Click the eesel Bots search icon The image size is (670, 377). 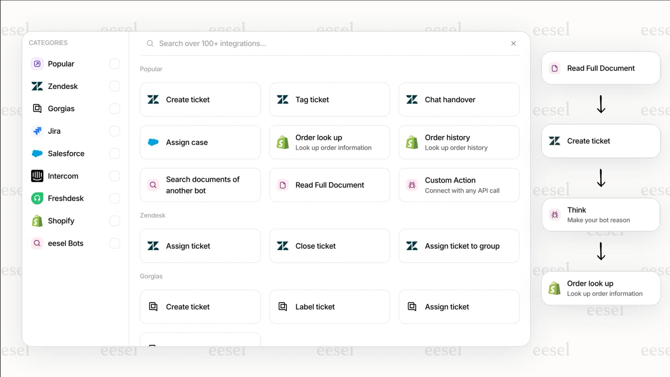pyautogui.click(x=37, y=243)
